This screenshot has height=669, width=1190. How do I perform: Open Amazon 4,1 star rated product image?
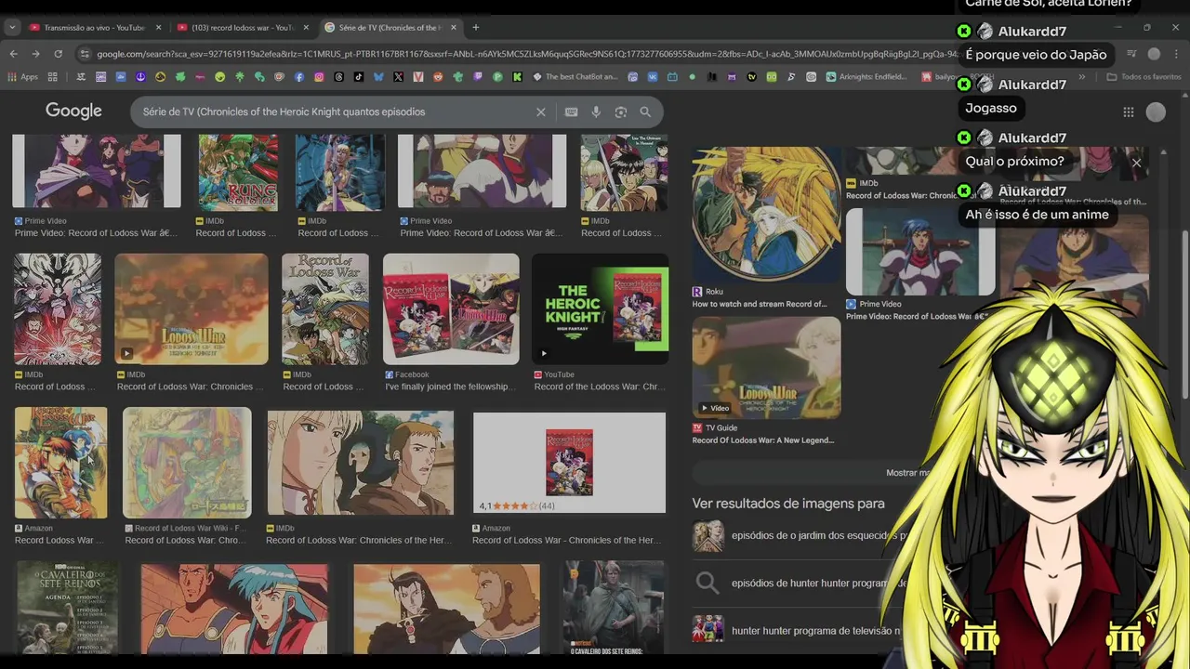[x=569, y=463]
